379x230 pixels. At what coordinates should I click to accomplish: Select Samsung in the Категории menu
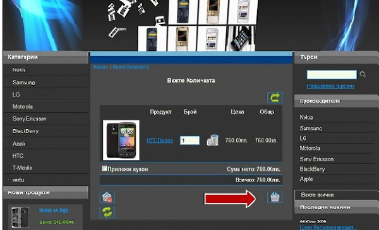pyautogui.click(x=24, y=83)
